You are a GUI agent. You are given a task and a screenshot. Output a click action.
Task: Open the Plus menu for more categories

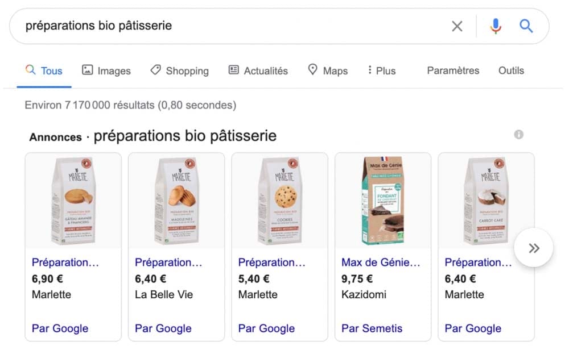click(386, 70)
